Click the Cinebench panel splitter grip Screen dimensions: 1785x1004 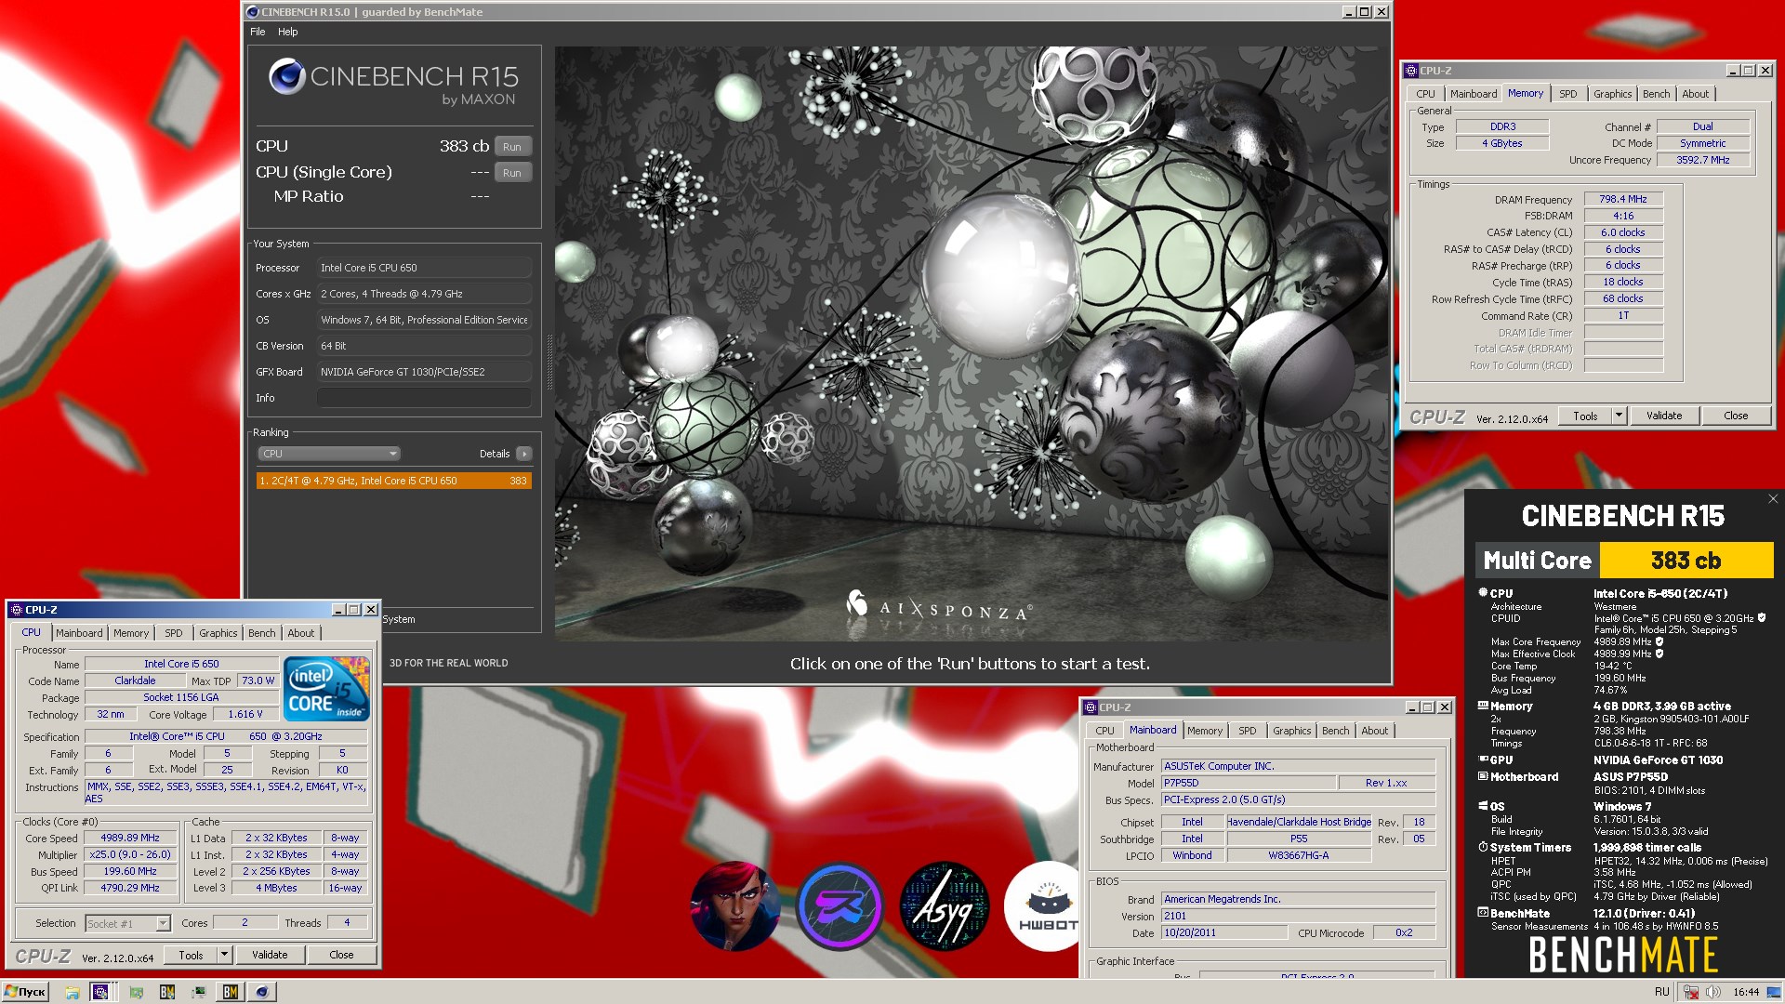coord(549,363)
